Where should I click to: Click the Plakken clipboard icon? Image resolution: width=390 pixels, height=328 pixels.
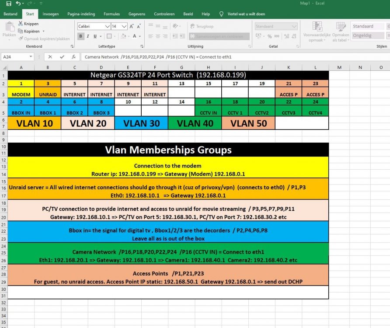point(10,27)
